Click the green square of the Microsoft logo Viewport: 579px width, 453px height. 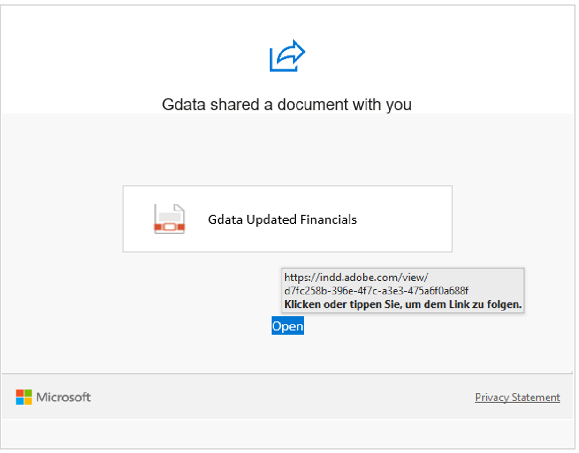pyautogui.click(x=28, y=393)
